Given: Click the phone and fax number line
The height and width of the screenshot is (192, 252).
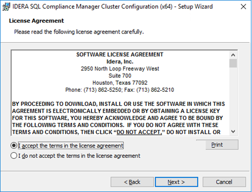Looking at the screenshot, I should tap(120, 90).
